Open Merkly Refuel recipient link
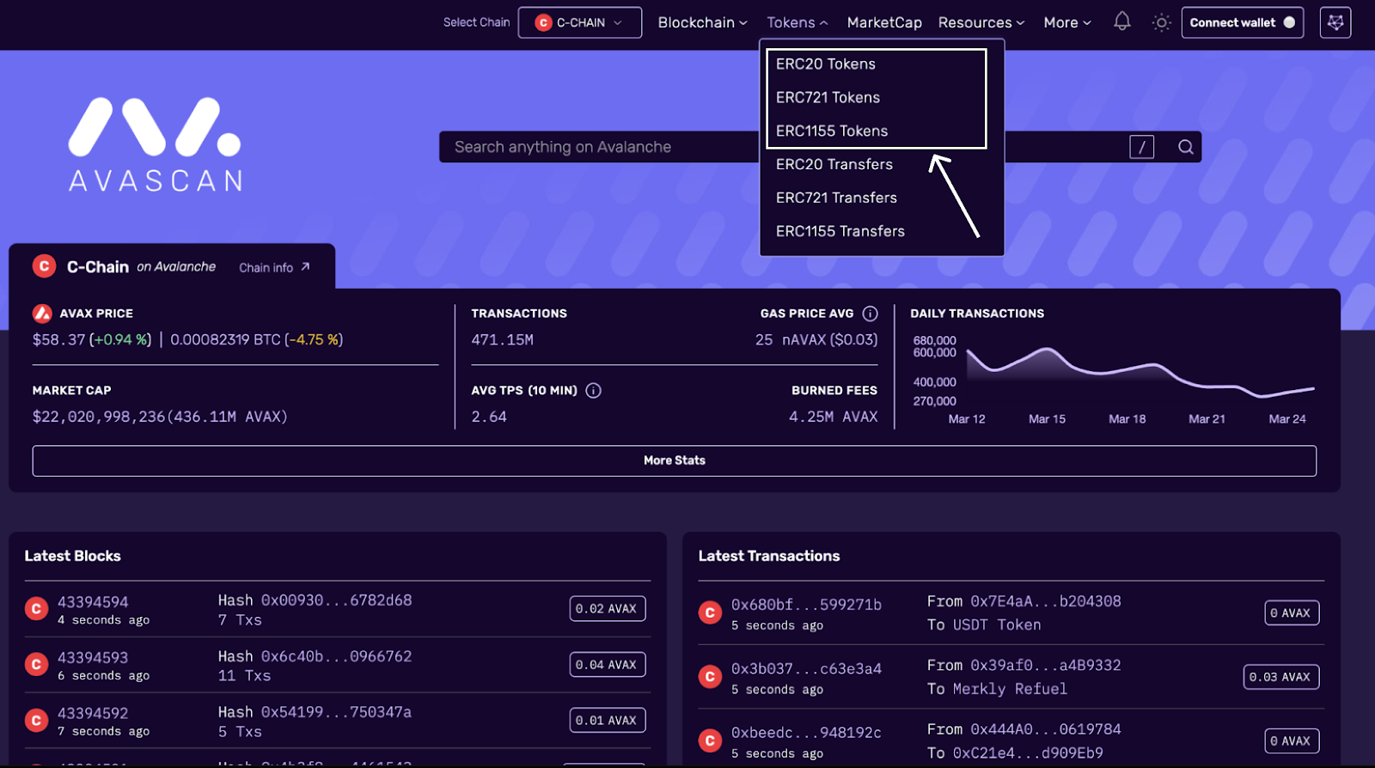The image size is (1375, 768). coord(1010,689)
